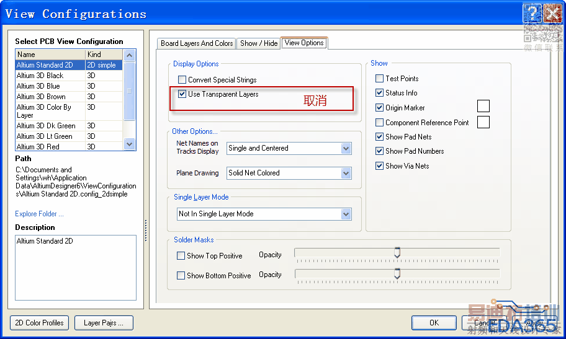Click the Cancel button
This screenshot has width=566, height=339.
tap(483, 323)
